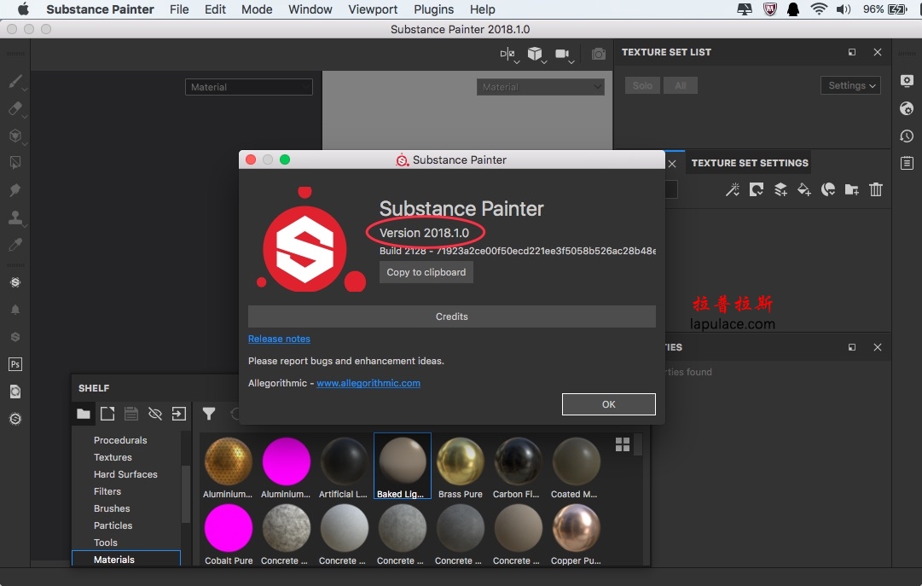Image resolution: width=922 pixels, height=586 pixels.
Task: Open the Help menu
Action: pyautogui.click(x=483, y=9)
